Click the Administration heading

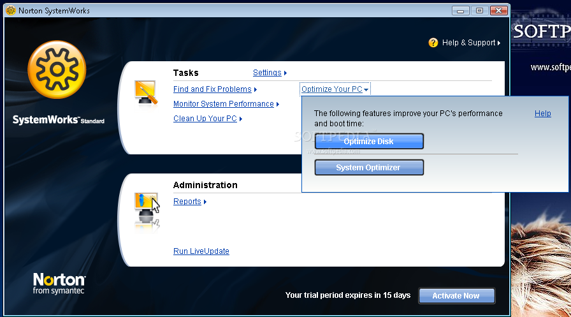[205, 185]
